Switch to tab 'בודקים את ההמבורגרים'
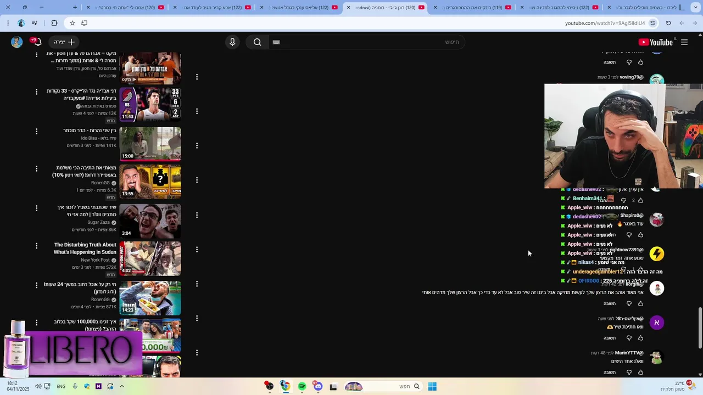 point(471,8)
